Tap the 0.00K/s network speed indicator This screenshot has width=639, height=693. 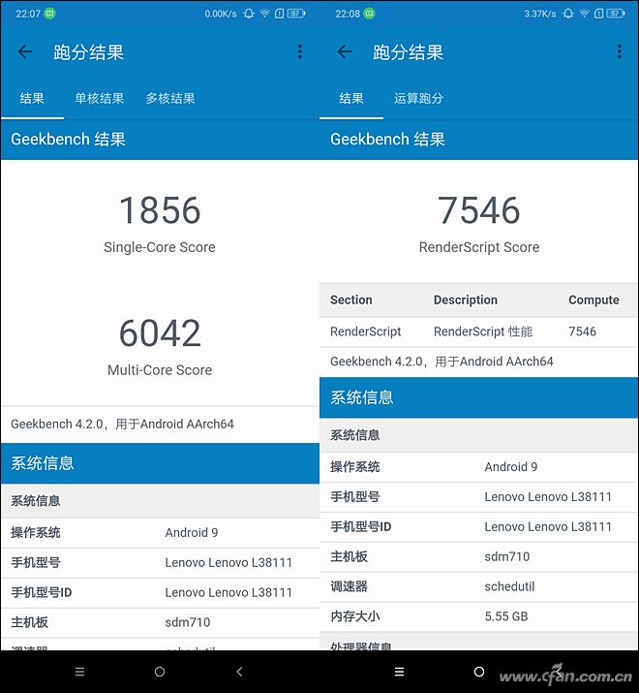(x=221, y=14)
